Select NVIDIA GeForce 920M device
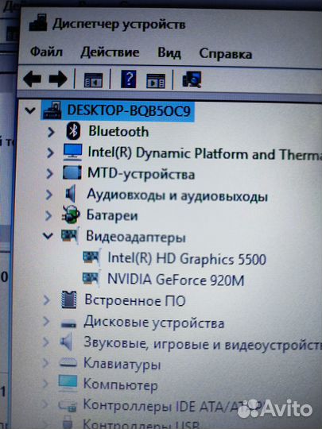 176,280
